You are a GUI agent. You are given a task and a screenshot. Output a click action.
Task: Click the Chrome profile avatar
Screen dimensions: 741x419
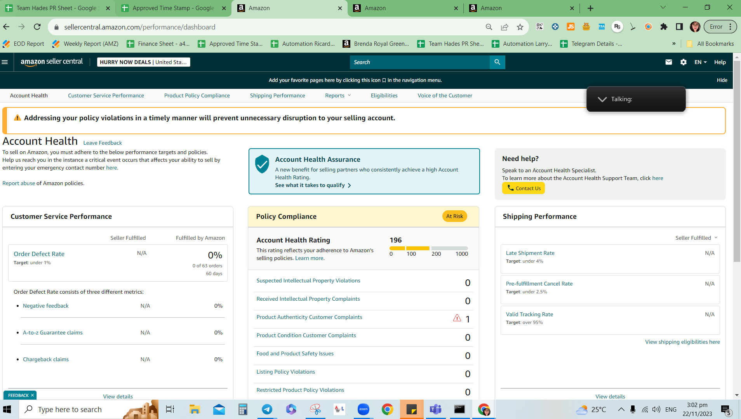(x=695, y=27)
